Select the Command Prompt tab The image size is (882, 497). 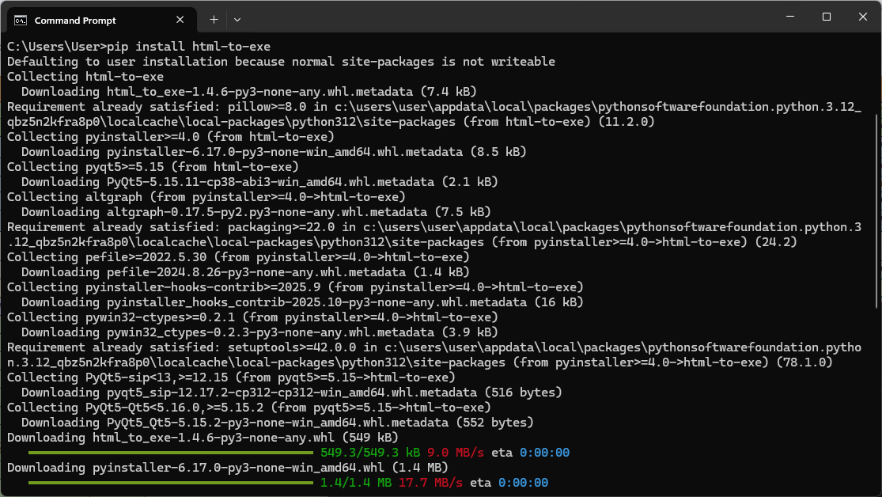(x=95, y=19)
